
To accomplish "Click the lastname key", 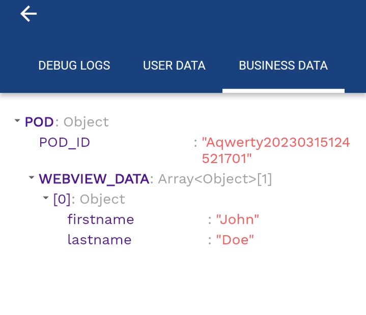I will pos(99,240).
